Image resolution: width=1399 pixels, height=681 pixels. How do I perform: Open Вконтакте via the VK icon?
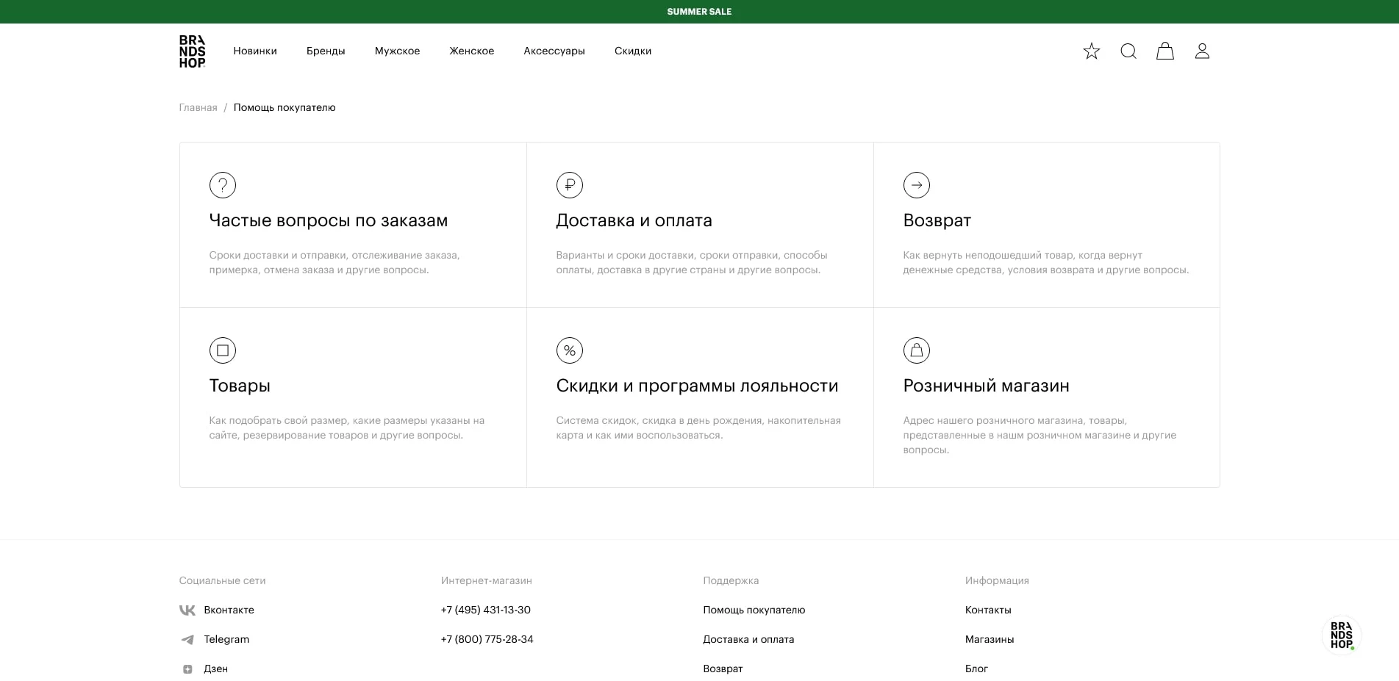tap(187, 610)
